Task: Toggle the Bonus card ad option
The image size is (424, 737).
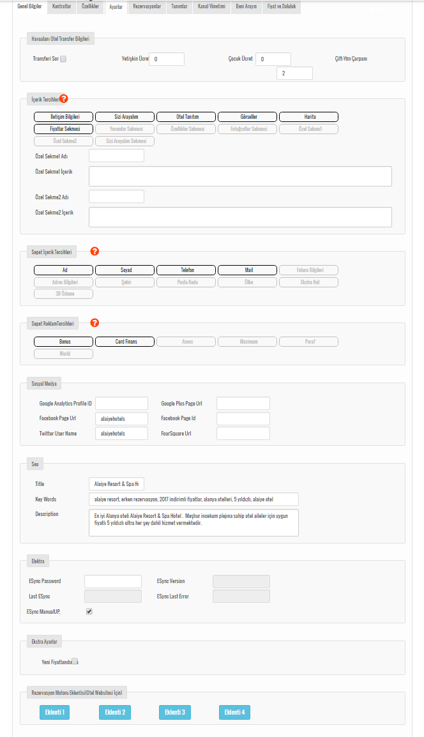Action: [x=63, y=342]
